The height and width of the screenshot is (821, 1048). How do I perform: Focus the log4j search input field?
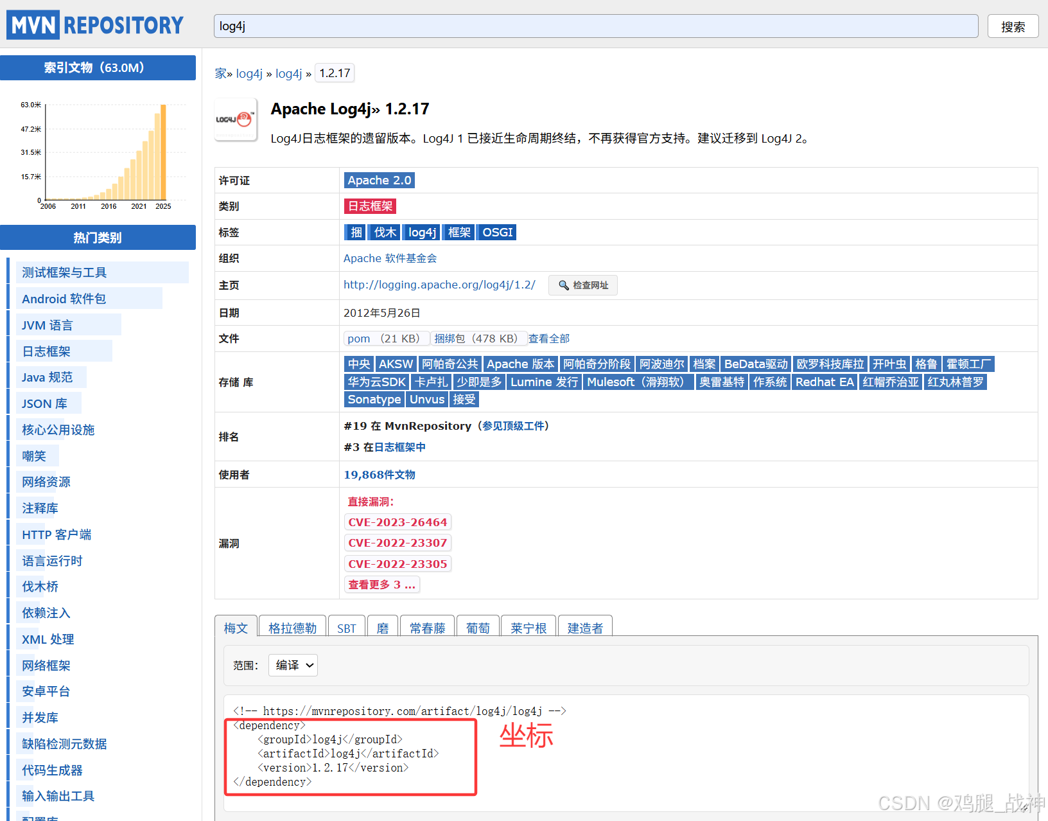tap(595, 26)
